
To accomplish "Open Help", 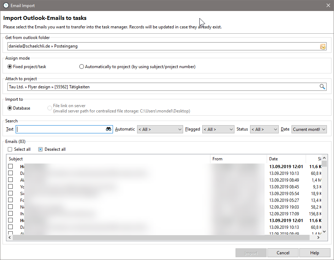I will pos(315,253).
